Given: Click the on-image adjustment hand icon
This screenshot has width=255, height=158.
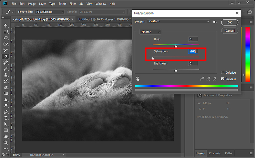Looking at the screenshot, I should [138, 79].
